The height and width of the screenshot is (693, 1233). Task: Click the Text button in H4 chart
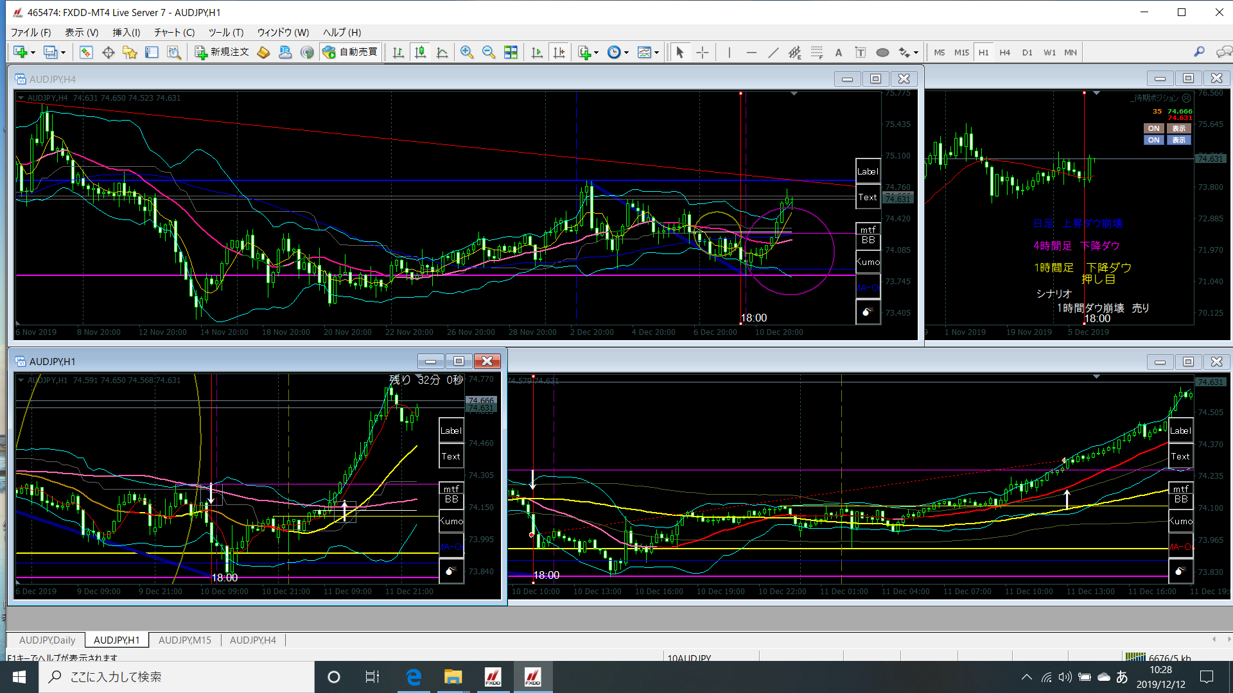point(868,197)
